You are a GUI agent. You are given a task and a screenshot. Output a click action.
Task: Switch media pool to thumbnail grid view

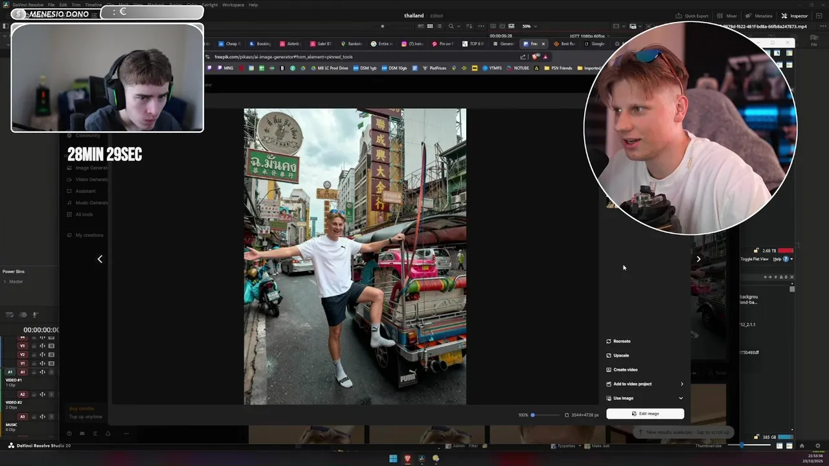click(x=430, y=26)
